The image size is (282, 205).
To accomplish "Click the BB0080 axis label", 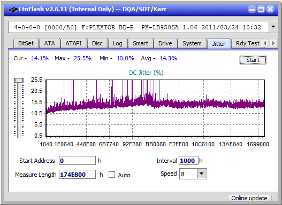I will coord(155,144).
